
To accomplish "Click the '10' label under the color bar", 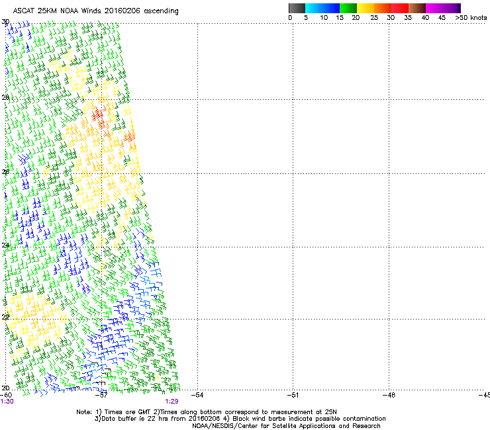I will [x=324, y=18].
